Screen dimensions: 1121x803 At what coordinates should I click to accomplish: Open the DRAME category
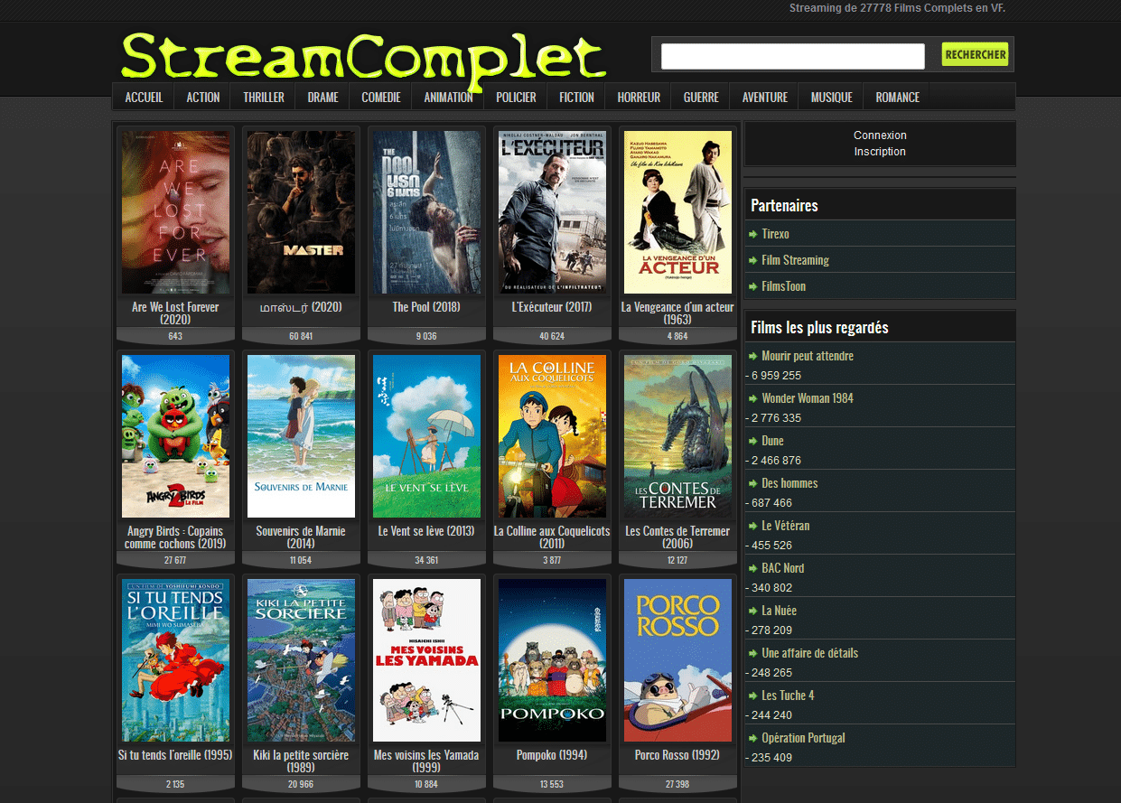point(322,97)
